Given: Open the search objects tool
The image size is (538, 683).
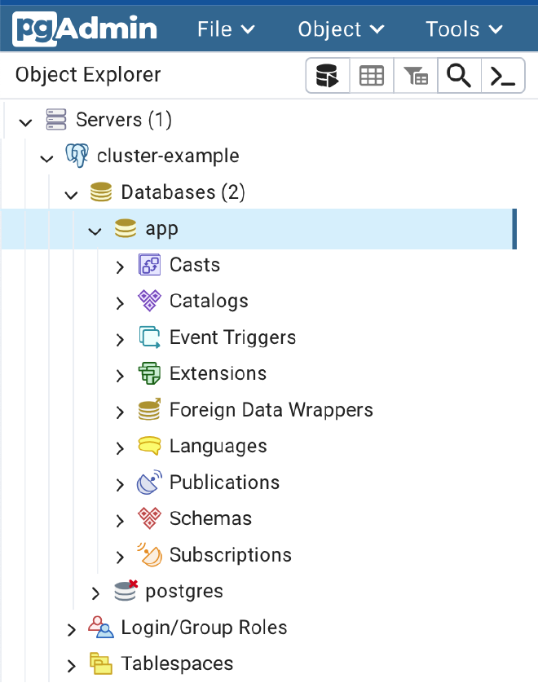Looking at the screenshot, I should point(459,75).
